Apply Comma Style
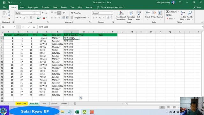 click(x=103, y=18)
